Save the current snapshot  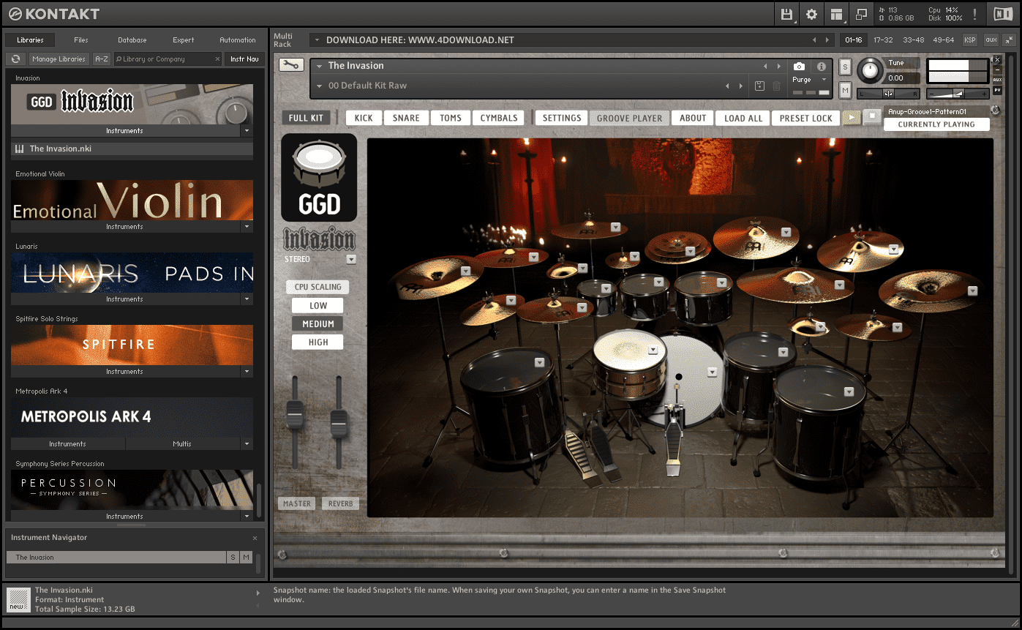tap(759, 86)
